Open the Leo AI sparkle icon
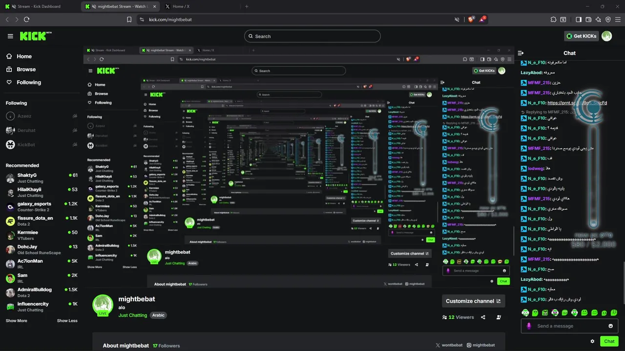Screen dimensions: 625x351 tap(598, 19)
